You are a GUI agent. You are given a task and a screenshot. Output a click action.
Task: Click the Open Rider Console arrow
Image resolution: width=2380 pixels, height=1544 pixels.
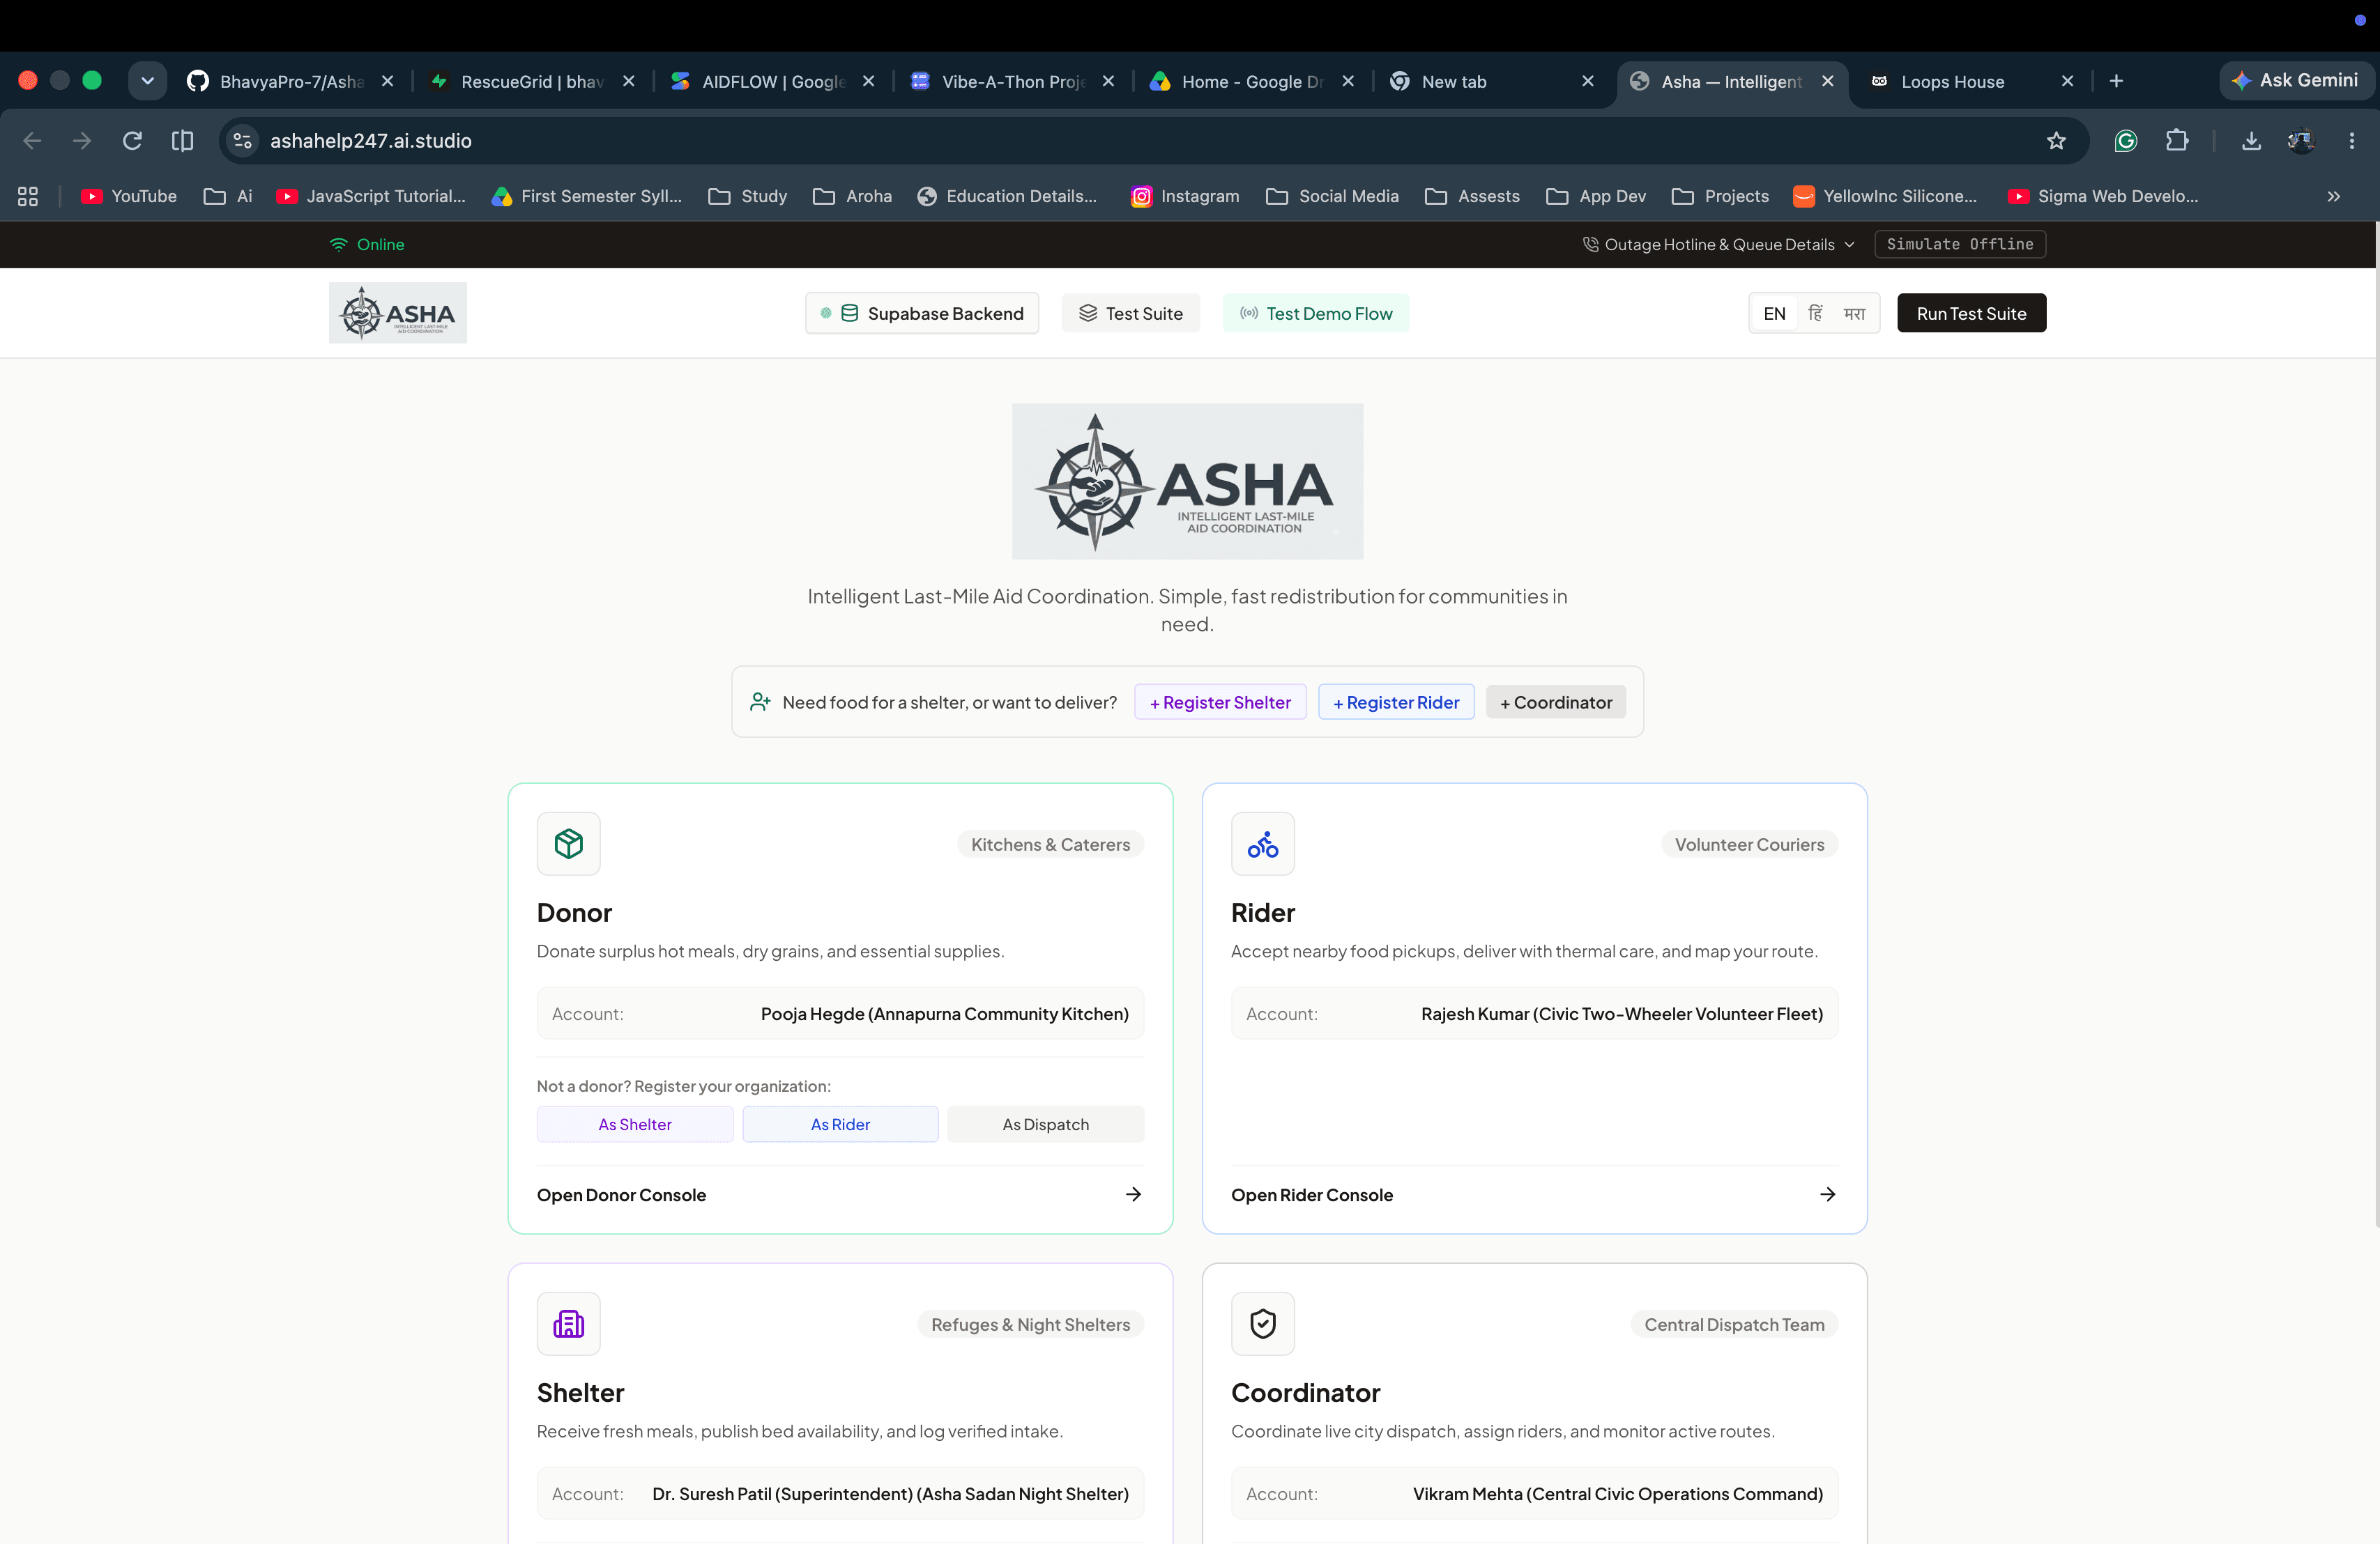[x=1827, y=1194]
